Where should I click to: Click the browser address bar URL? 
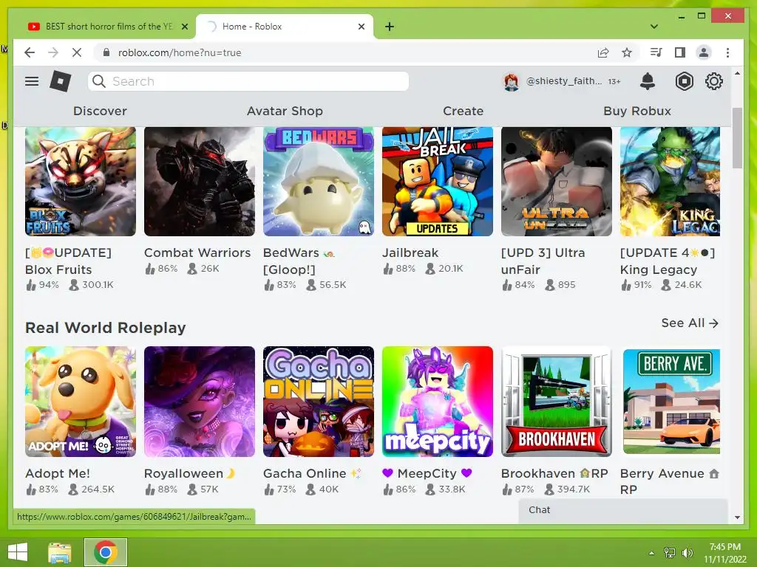pyautogui.click(x=180, y=52)
